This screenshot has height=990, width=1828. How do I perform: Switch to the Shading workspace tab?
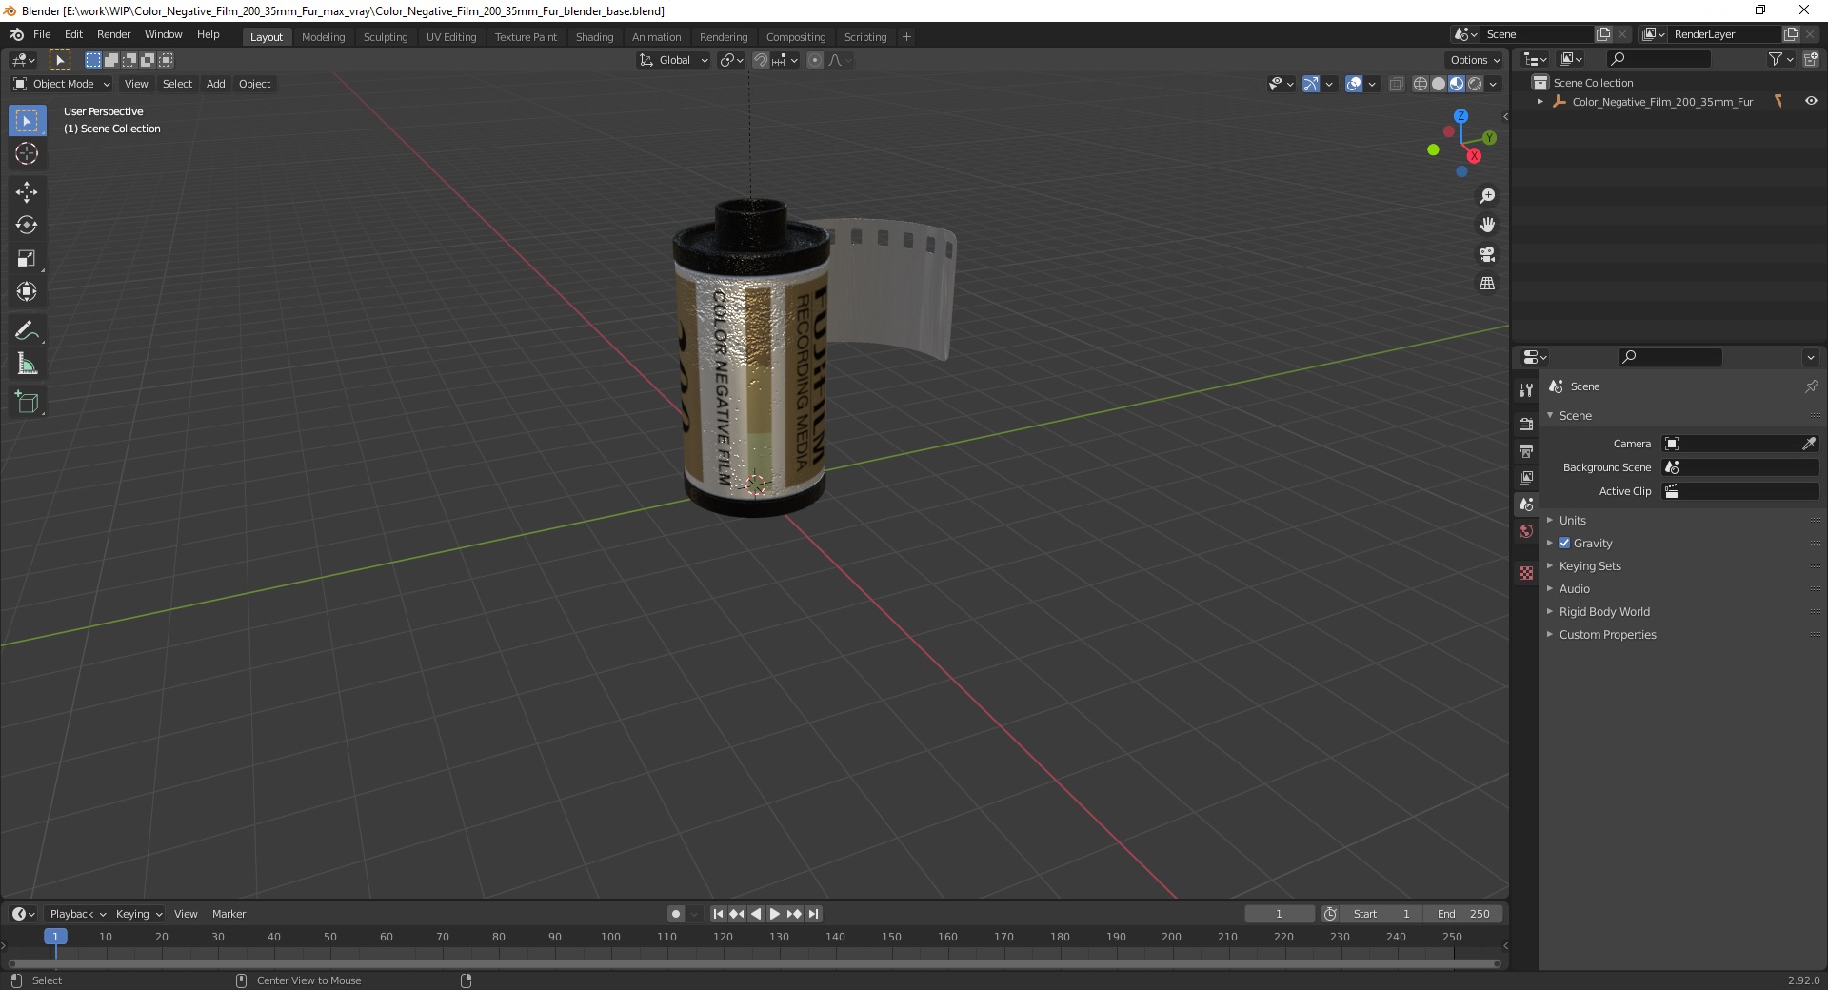click(x=594, y=37)
